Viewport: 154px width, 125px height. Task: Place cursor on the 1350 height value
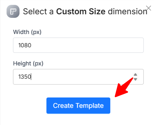(x=25, y=77)
